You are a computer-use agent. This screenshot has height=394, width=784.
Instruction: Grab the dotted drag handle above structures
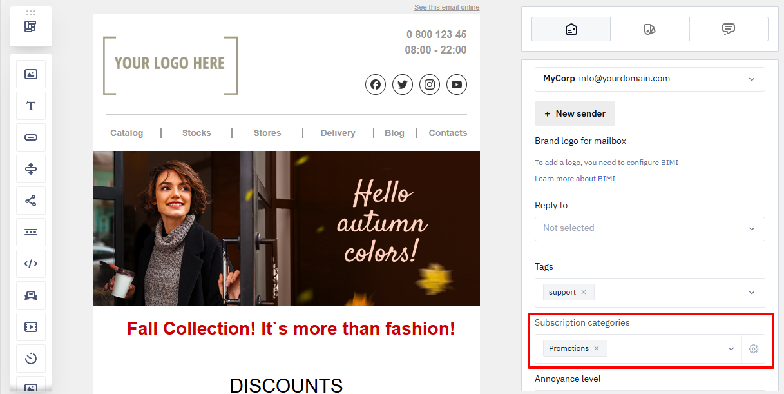click(x=30, y=13)
